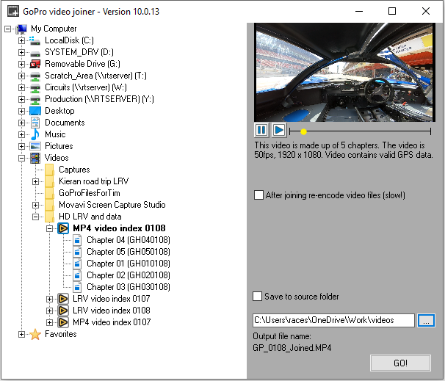This screenshot has width=445, height=381.
Task: Click the video preview thumbnail
Action: (x=345, y=72)
